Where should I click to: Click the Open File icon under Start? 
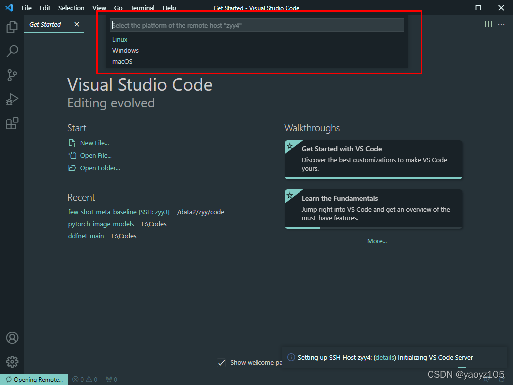point(72,155)
